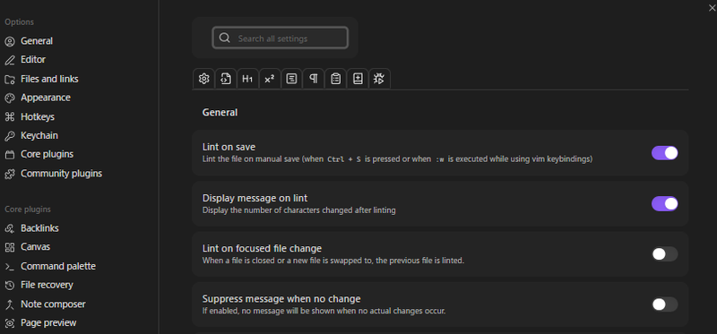Screen dimensions: 717x334
Task: Open Canvas plugin settings
Action: [35, 247]
